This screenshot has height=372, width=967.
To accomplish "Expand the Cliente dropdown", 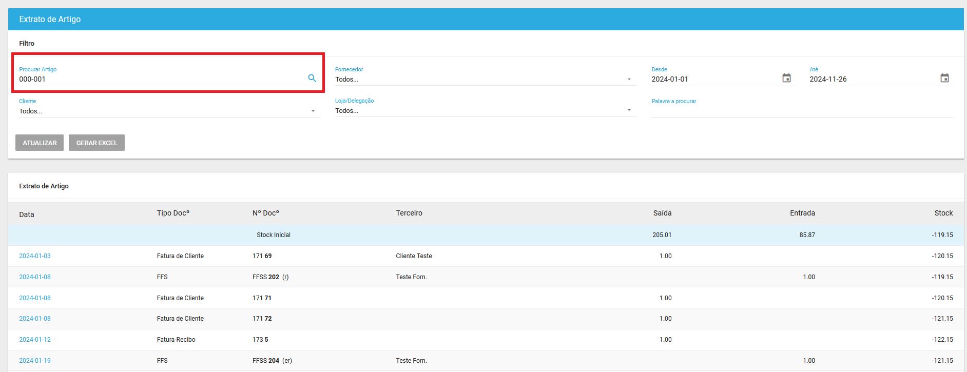I will coord(169,111).
